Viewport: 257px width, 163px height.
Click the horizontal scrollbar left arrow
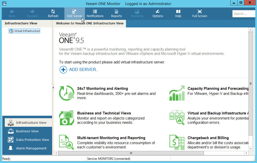[56, 153]
